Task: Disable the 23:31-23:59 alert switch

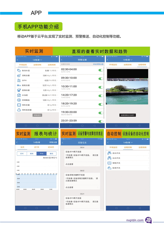Action: pyautogui.click(x=101, y=121)
